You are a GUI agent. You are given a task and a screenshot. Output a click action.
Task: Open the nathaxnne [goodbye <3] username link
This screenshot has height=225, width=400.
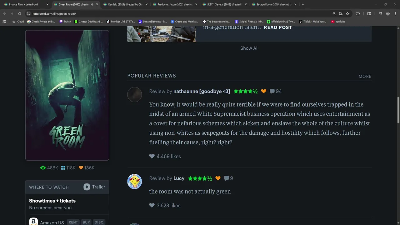coord(202,91)
